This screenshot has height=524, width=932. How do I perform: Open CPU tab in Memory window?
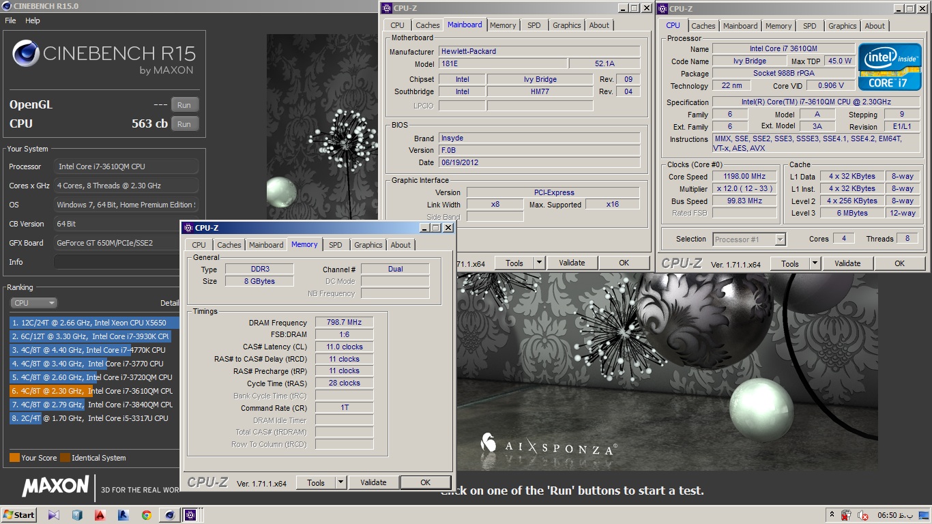click(x=199, y=245)
